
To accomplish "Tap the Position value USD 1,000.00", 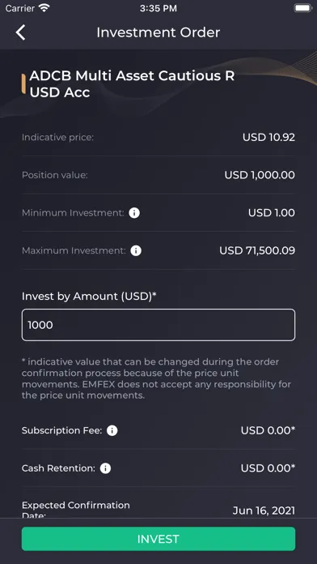I will 260,175.
